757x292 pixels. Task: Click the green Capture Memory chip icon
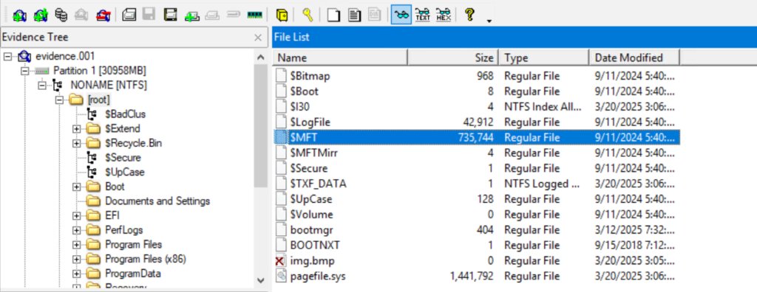pyautogui.click(x=254, y=15)
